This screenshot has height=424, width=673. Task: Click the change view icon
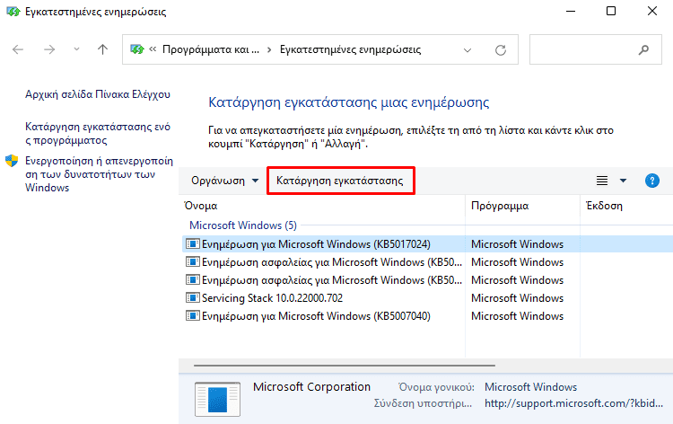[602, 181]
